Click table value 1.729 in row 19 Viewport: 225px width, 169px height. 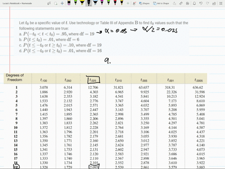(x=68, y=167)
